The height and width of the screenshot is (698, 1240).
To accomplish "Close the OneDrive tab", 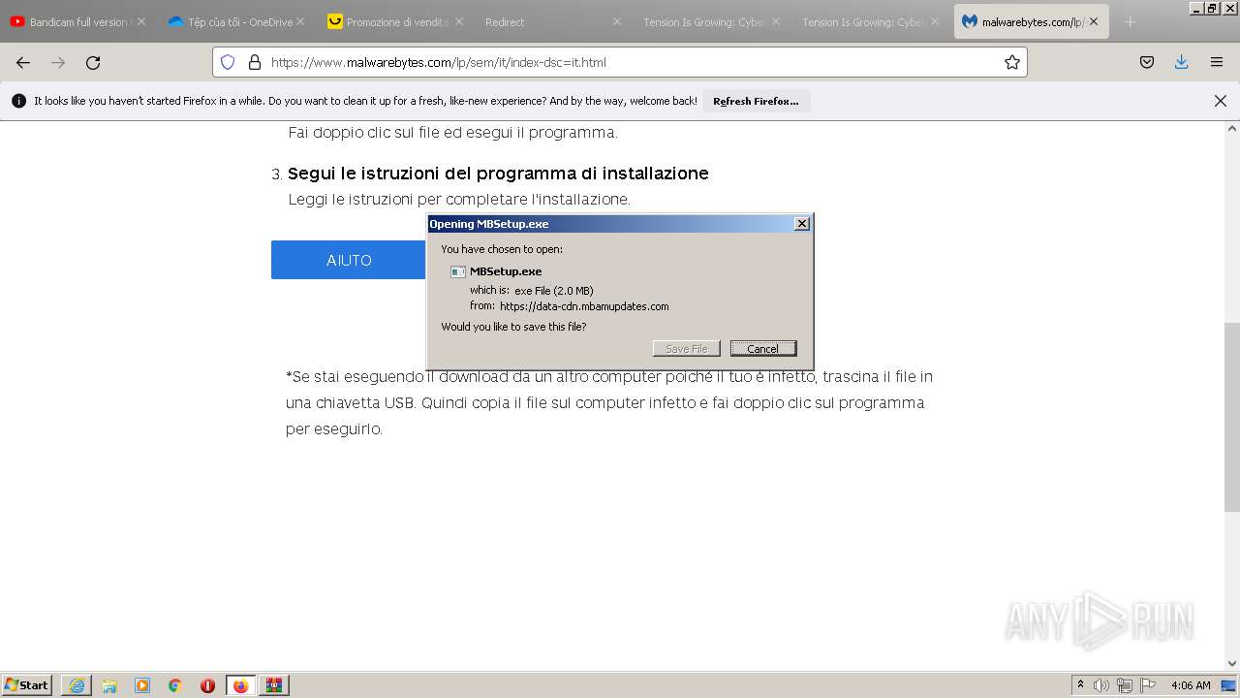I will click(299, 21).
